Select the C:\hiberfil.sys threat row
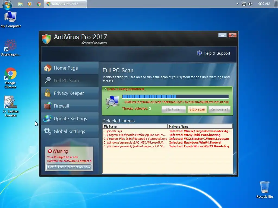Viewport: 278px width, 208px height. point(168,131)
